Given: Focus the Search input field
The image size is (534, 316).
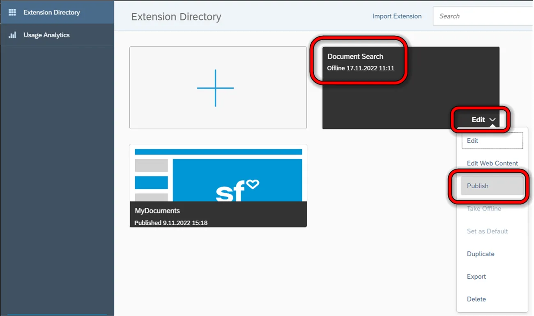Looking at the screenshot, I should coord(483,16).
